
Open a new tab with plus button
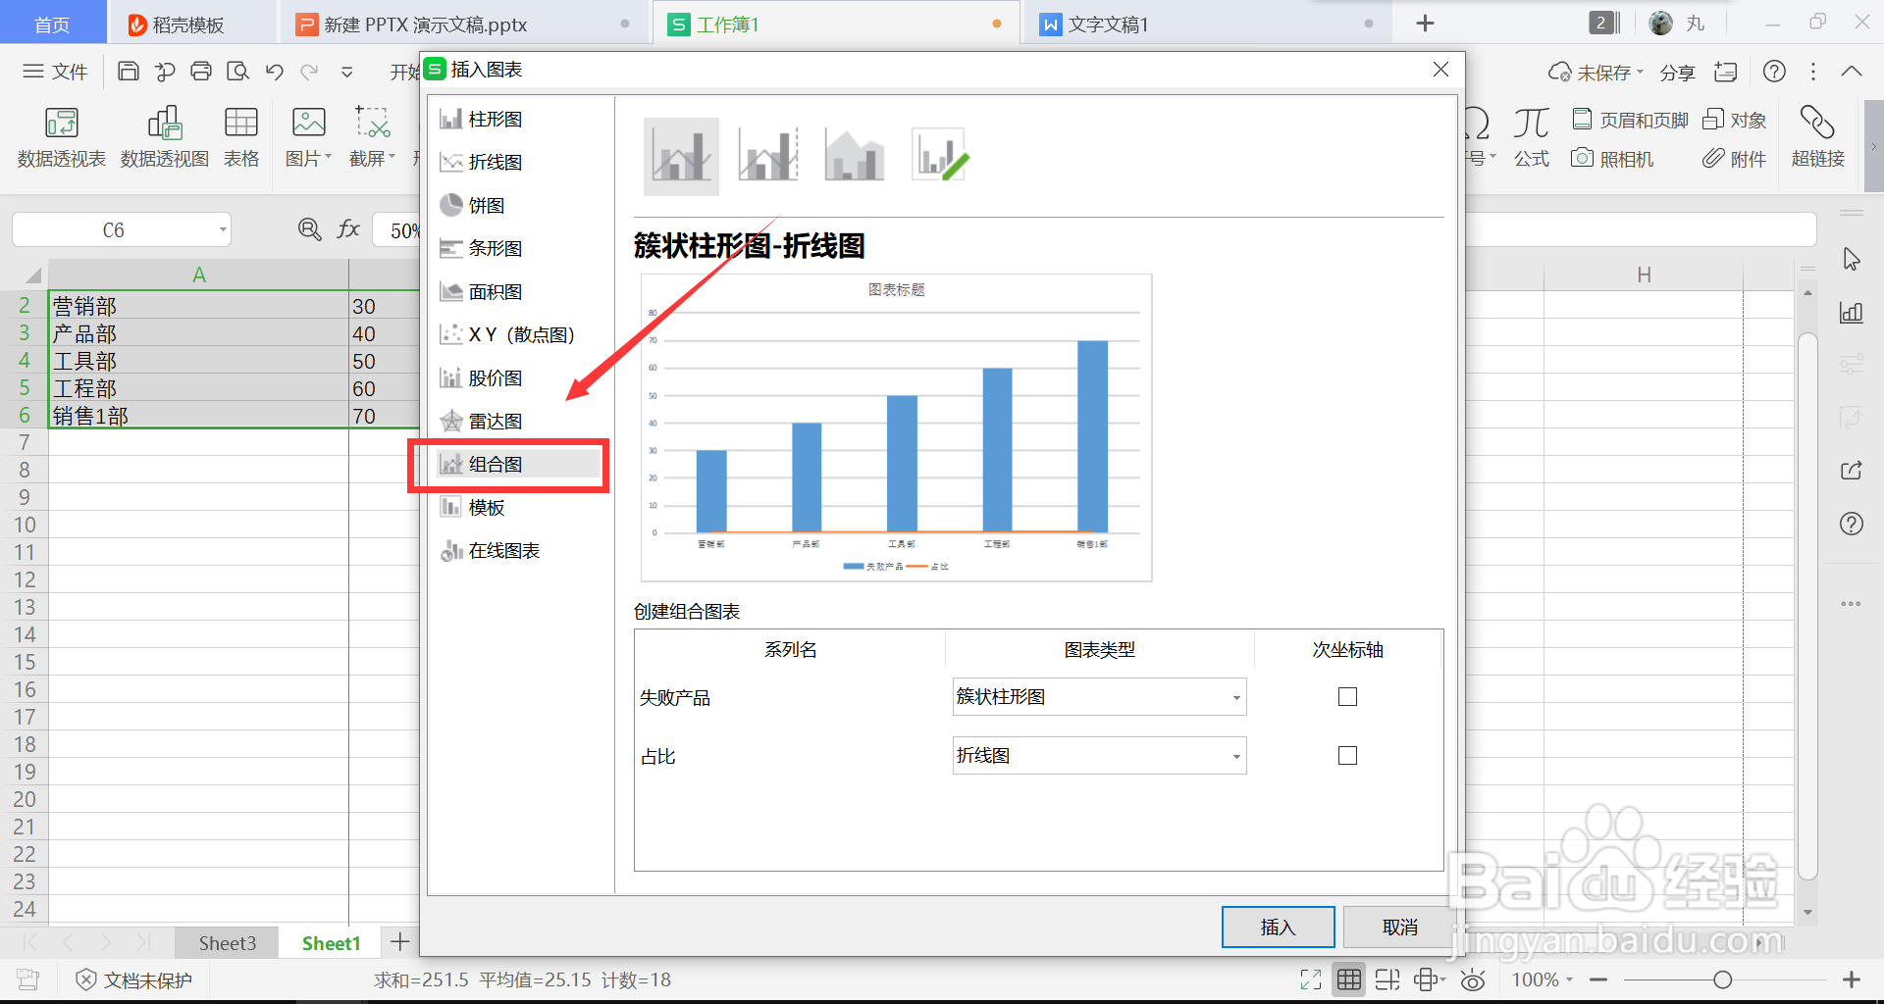click(x=1426, y=24)
